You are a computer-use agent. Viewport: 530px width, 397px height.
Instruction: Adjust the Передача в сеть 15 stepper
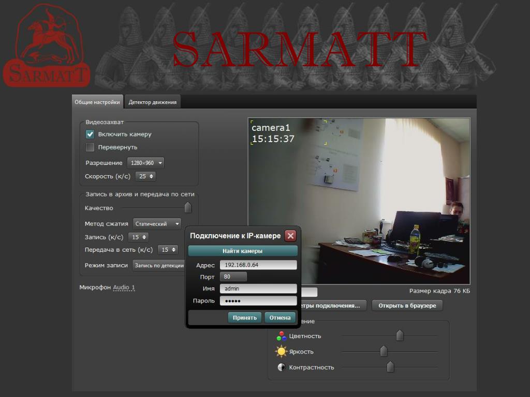168,250
